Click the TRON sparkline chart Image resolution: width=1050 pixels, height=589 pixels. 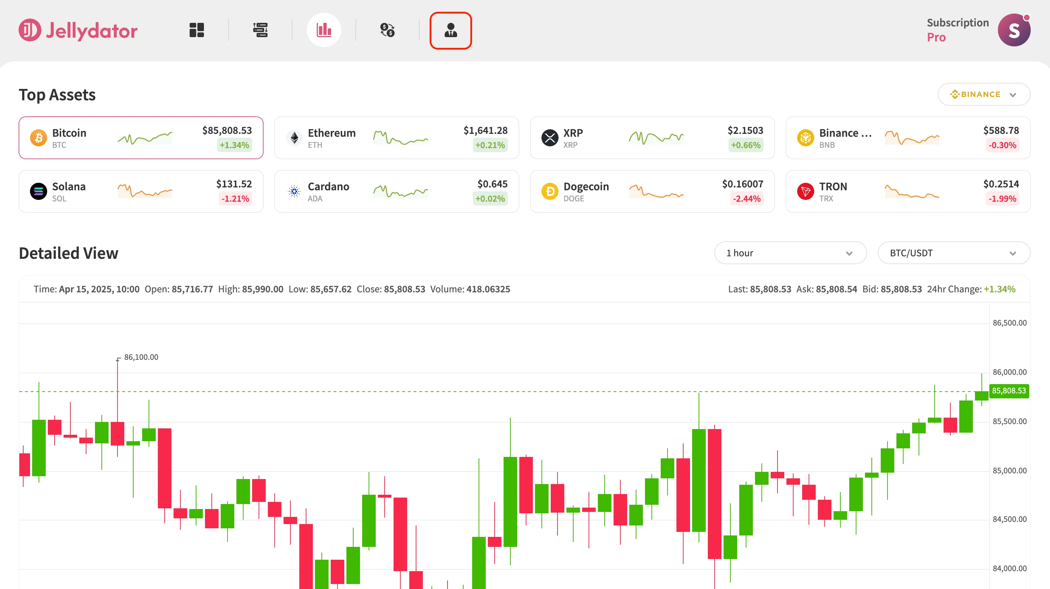(912, 191)
